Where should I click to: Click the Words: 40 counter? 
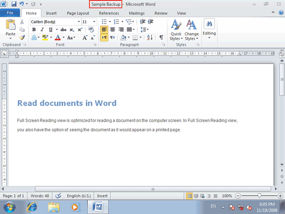point(40,196)
